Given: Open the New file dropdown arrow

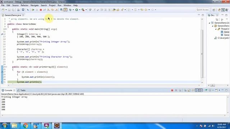Looking at the screenshot, I should pyautogui.click(x=6, y=10).
